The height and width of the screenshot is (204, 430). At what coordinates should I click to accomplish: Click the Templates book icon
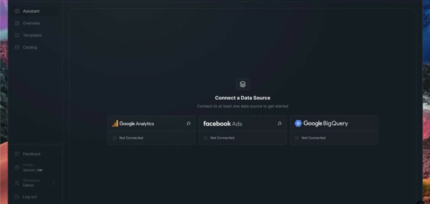[17, 35]
